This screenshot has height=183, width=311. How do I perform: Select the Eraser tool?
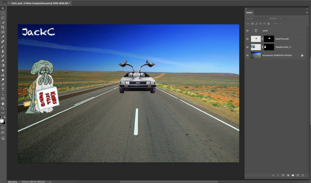(x=3, y=61)
